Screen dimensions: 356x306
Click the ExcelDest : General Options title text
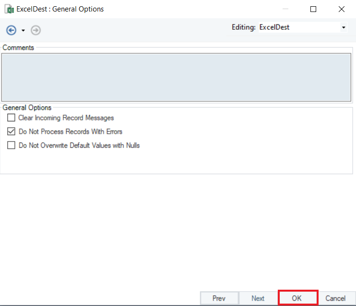pos(60,9)
